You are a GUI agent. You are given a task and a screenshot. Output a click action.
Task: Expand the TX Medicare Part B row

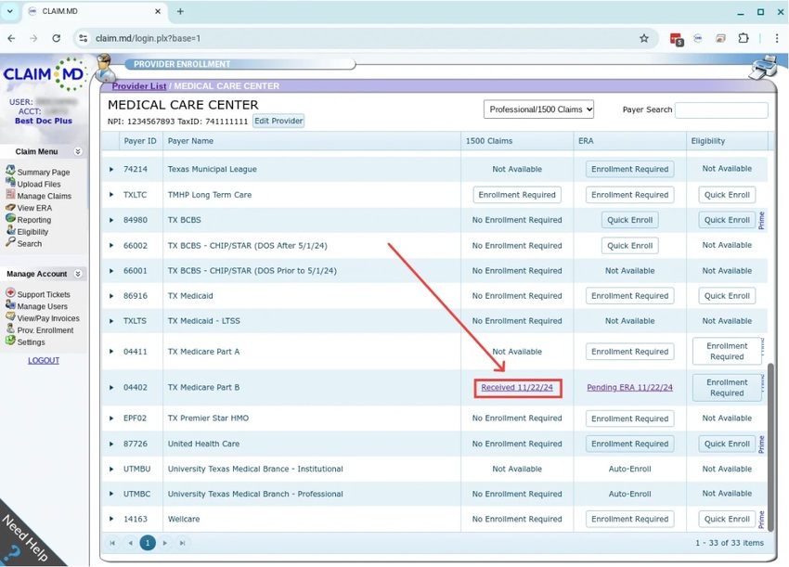[x=111, y=387]
